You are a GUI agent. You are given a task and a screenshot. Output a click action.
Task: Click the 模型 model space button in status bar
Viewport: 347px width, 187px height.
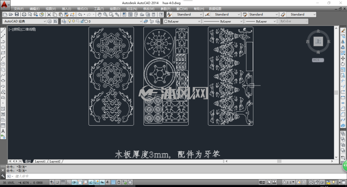coord(262,182)
